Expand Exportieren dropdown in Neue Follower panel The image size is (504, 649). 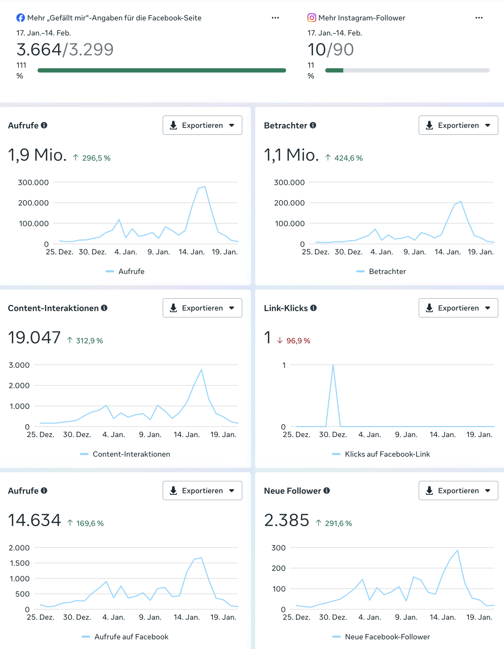pos(458,491)
